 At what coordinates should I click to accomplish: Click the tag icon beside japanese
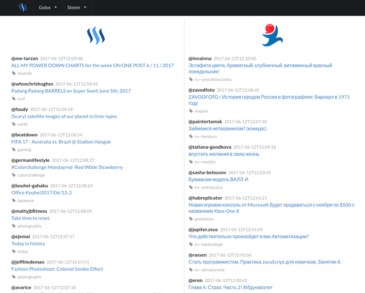tap(14, 201)
